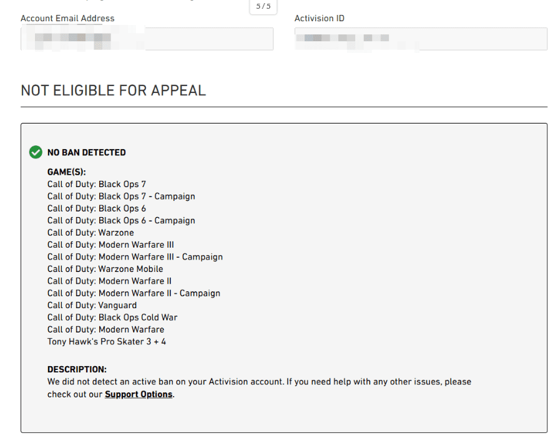This screenshot has width=548, height=436.
Task: Click Modern Warfare III - Campaign entry
Action: tap(135, 257)
